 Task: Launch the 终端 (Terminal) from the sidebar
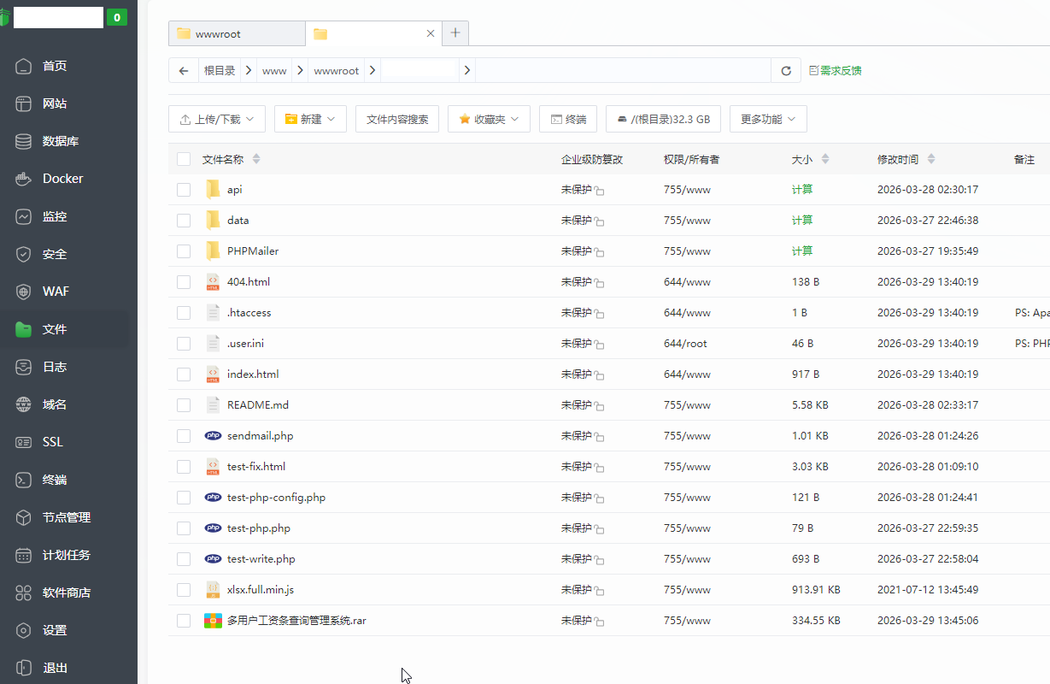53,479
